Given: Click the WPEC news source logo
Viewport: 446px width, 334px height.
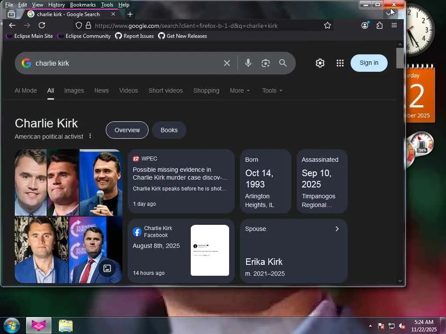Looking at the screenshot, I should tap(136, 159).
